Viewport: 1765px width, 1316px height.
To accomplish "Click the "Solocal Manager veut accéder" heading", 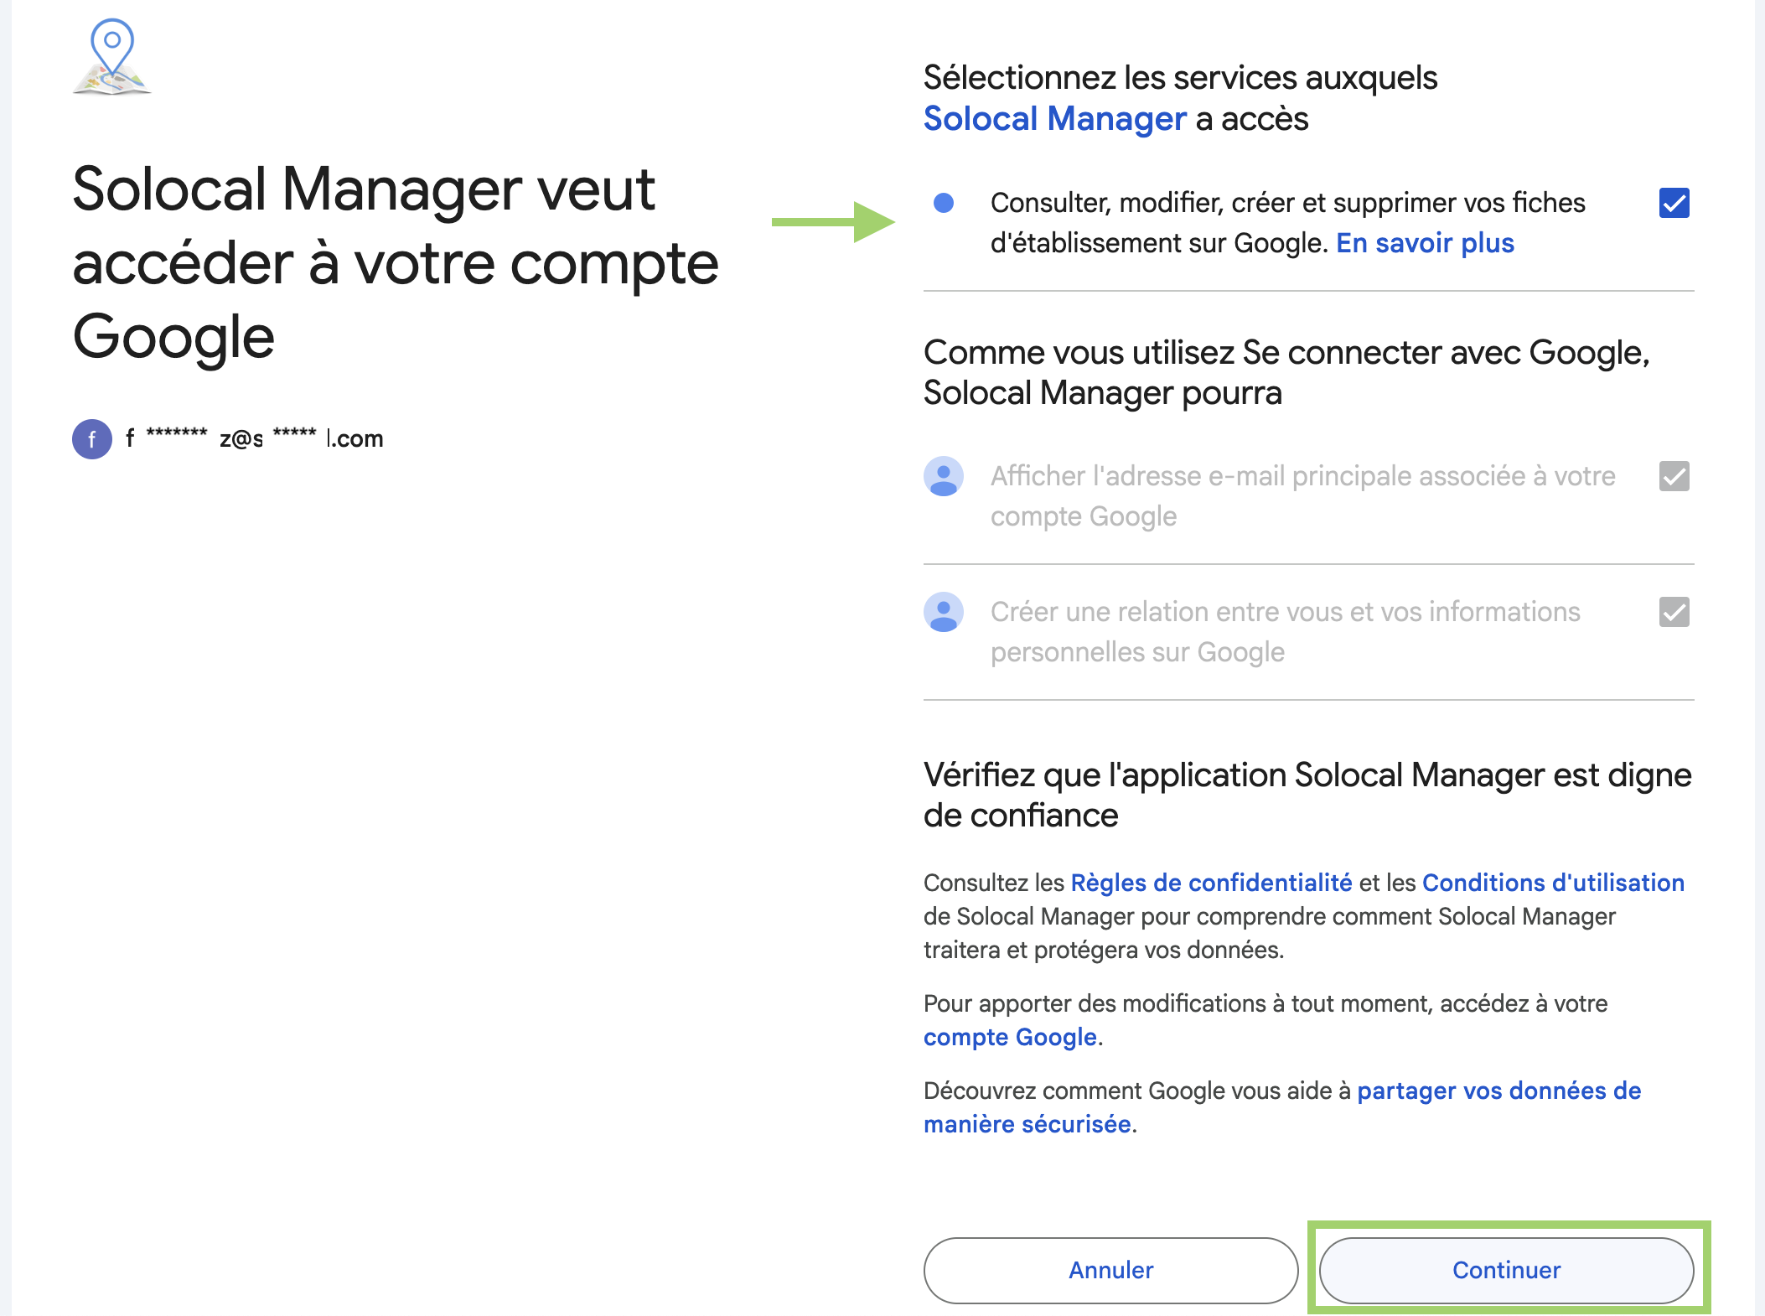I will [x=395, y=262].
